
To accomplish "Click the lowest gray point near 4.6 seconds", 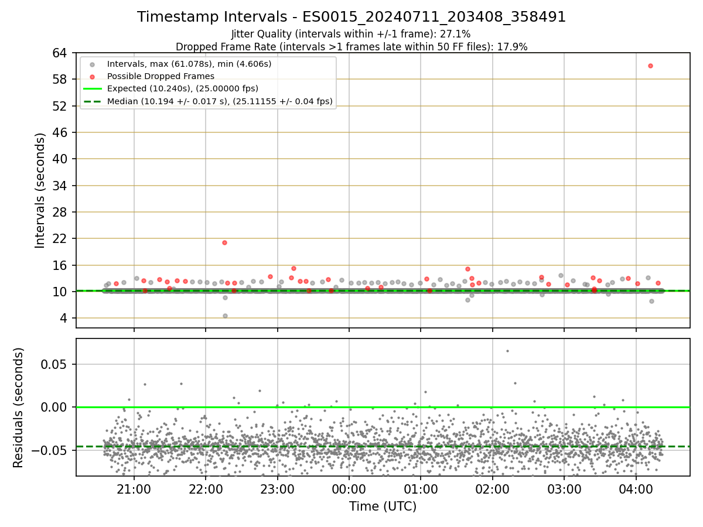I will pos(225,316).
